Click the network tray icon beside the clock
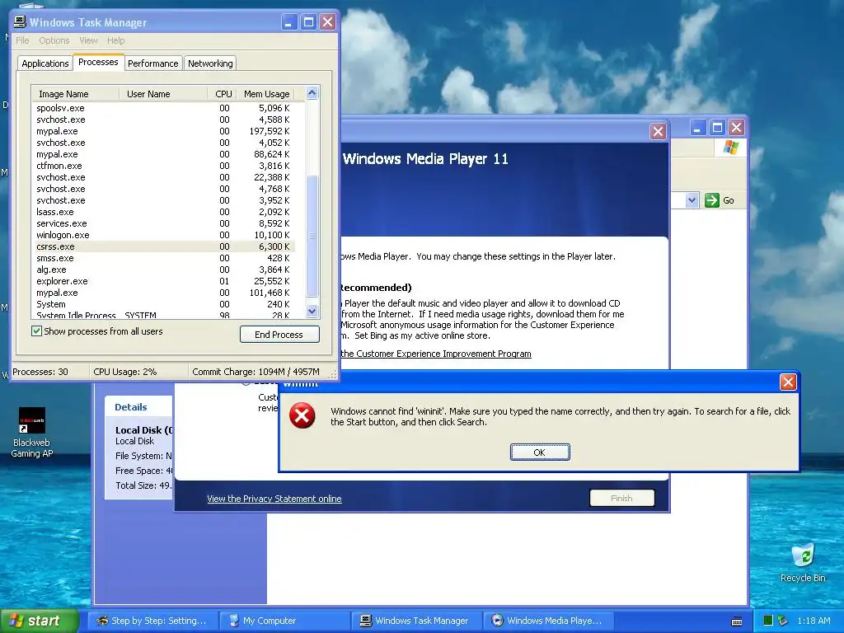 (782, 621)
